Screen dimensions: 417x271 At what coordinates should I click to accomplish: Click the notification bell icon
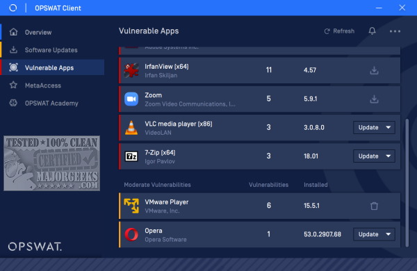pos(372,31)
